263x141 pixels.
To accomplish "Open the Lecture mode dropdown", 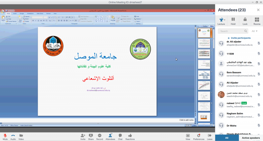I will click(221, 21).
